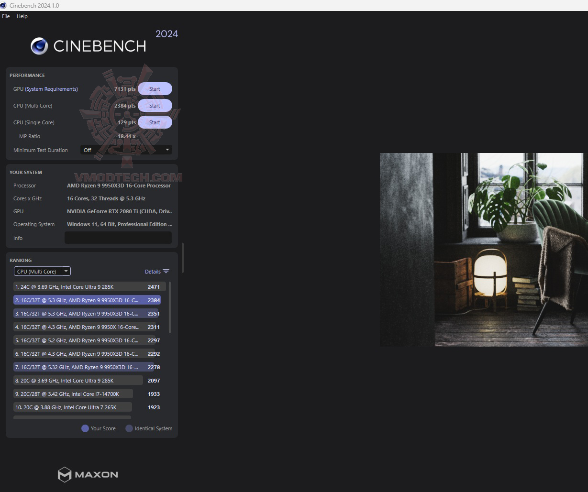Start the CPU Multi Core test
The width and height of the screenshot is (588, 492).
pyautogui.click(x=155, y=106)
